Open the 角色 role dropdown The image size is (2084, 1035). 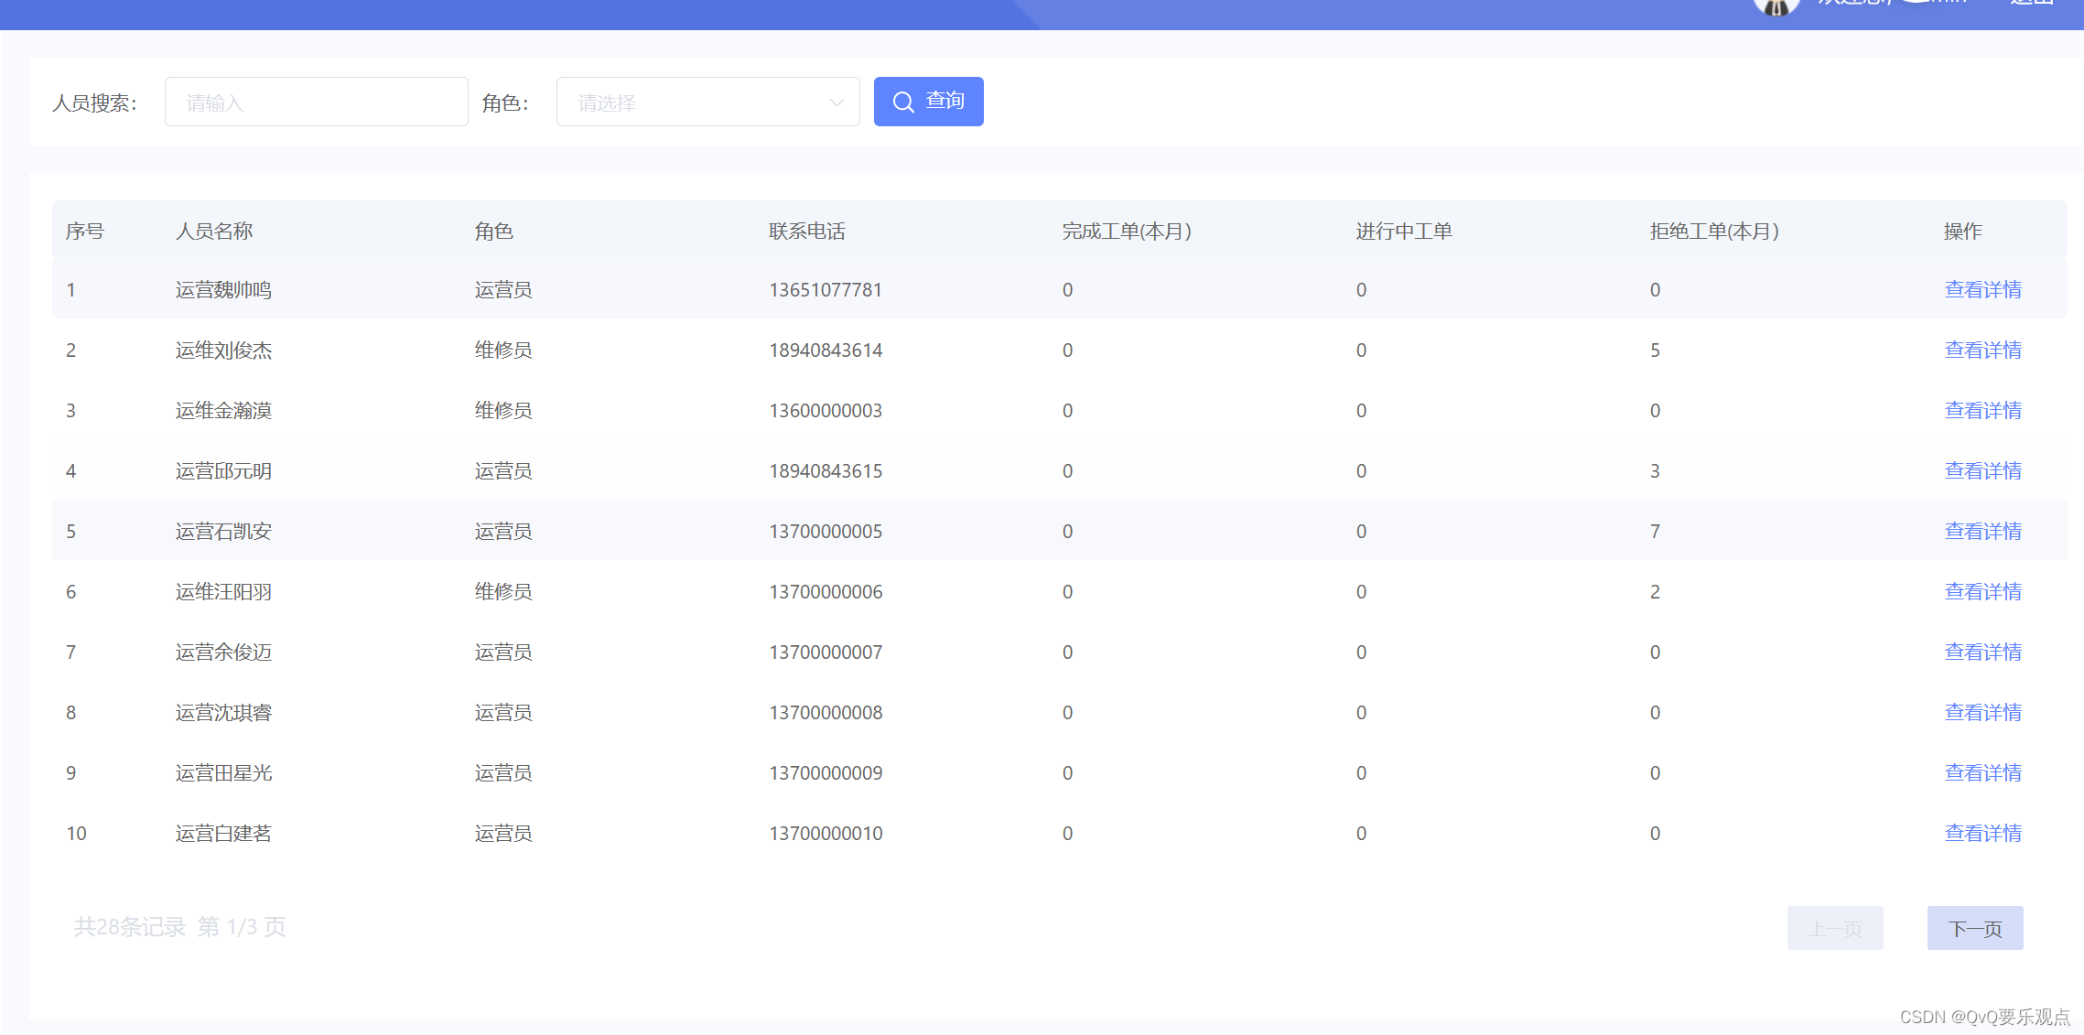coord(707,102)
